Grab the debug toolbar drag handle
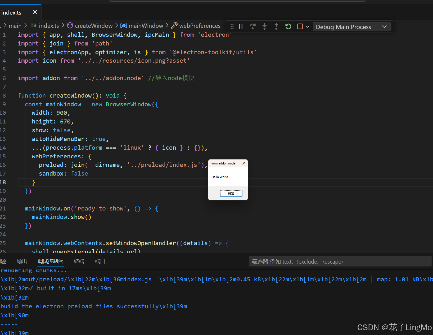This screenshot has height=335, width=433. pos(232,26)
